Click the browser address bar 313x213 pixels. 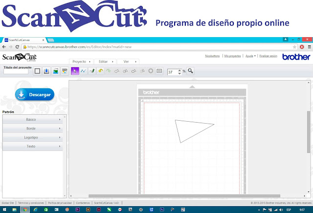[x=159, y=47]
